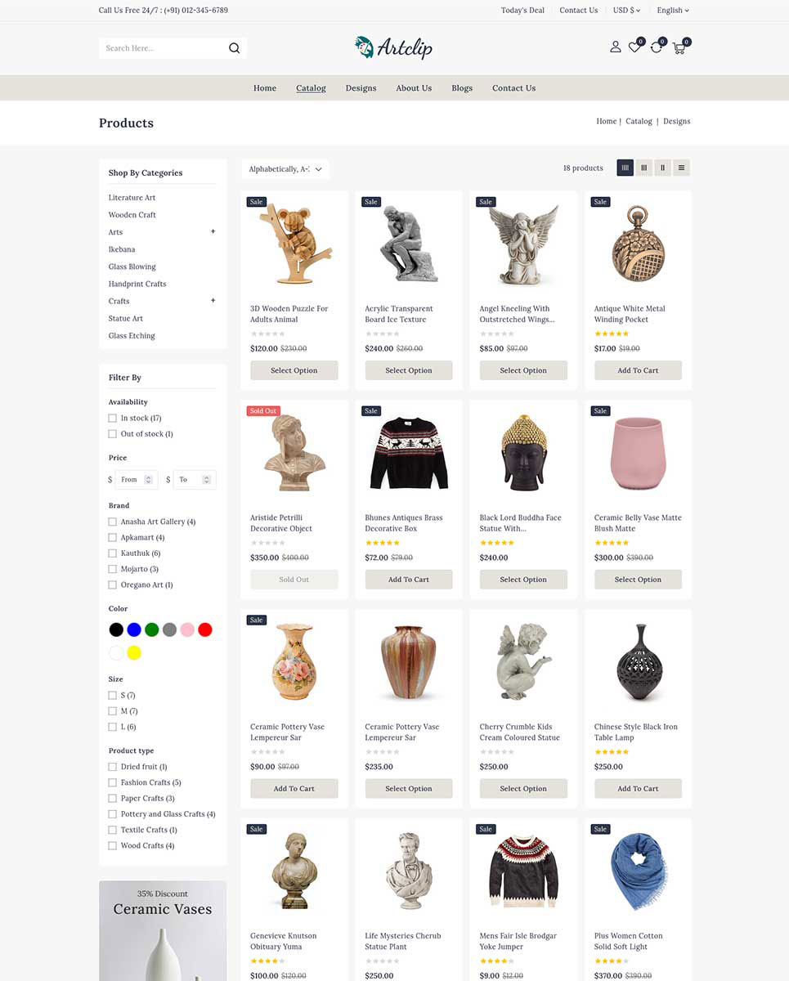Open the Blogs menu item

462,88
